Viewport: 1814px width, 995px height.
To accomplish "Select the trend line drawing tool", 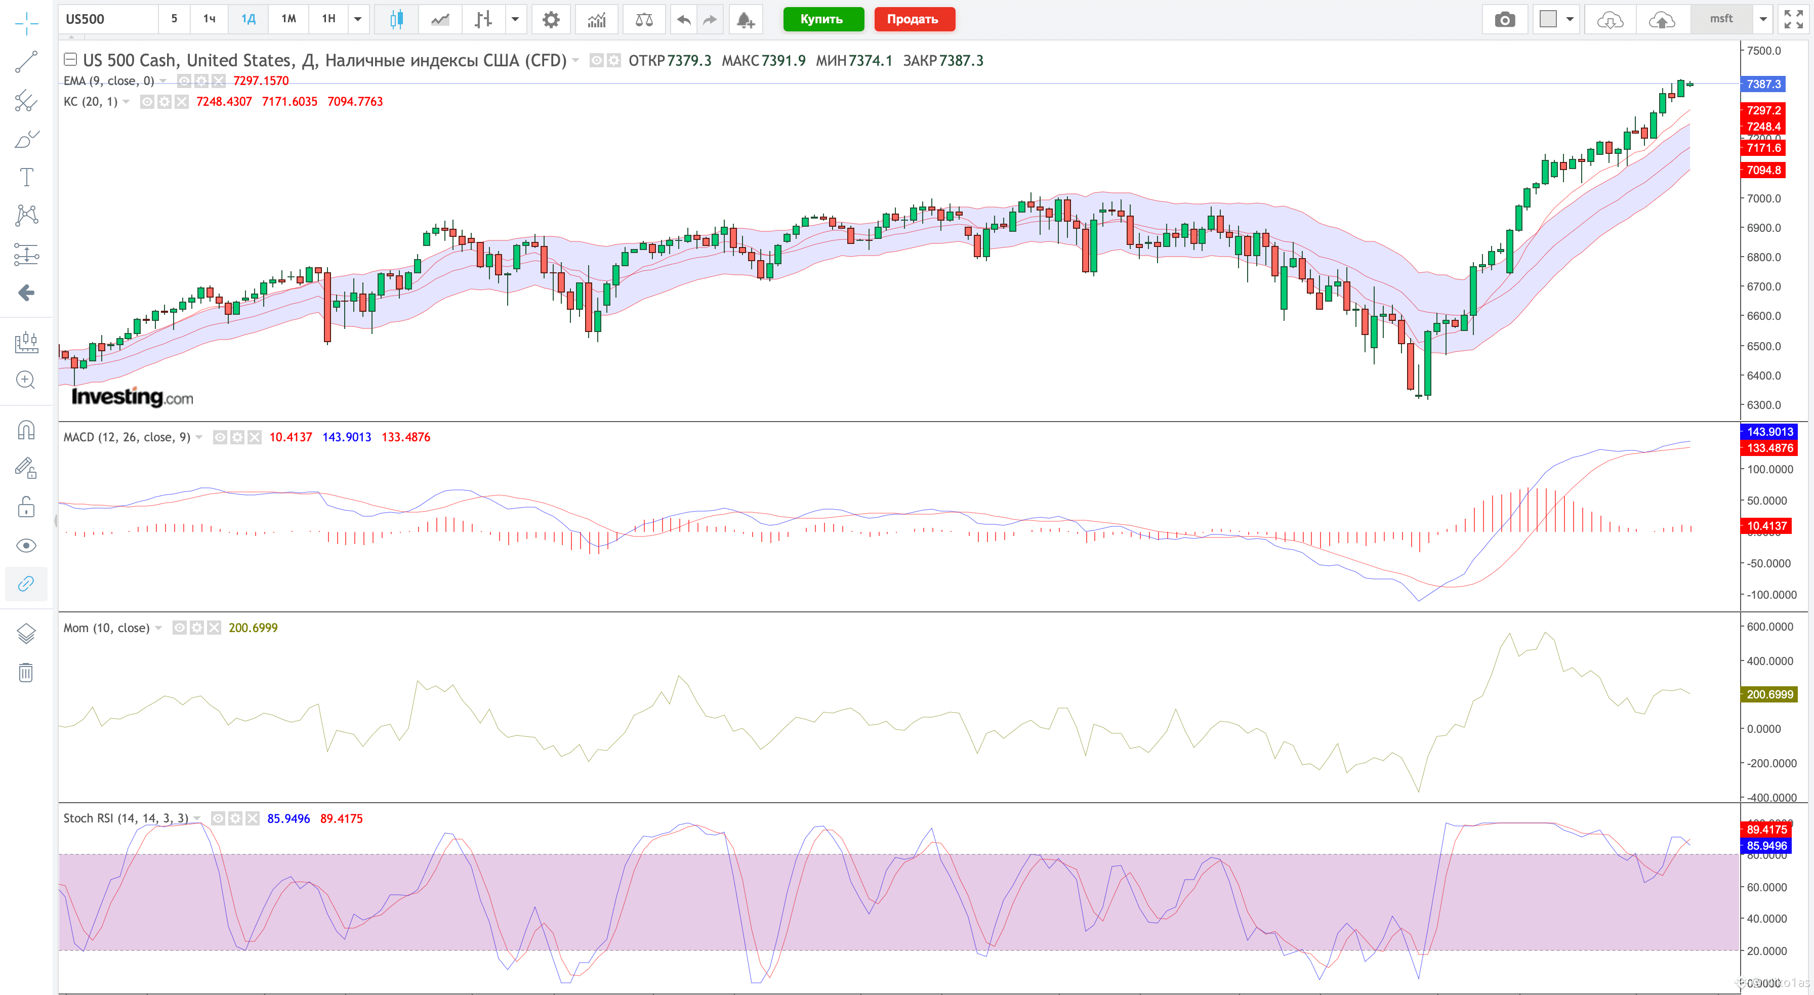I will pyautogui.click(x=26, y=62).
